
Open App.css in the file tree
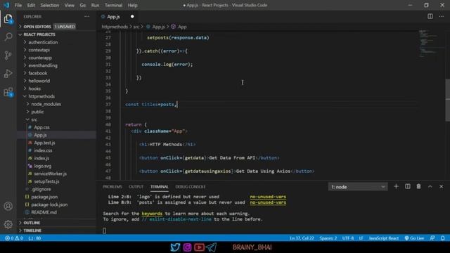click(41, 127)
